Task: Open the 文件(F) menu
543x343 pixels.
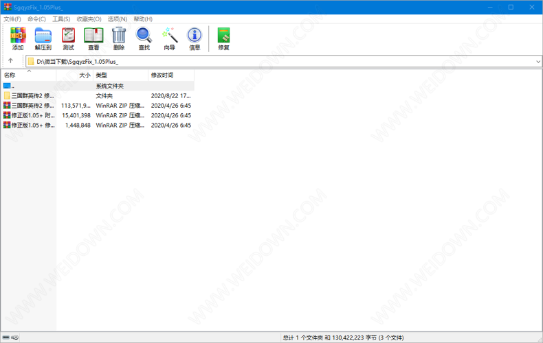Action: (12, 19)
